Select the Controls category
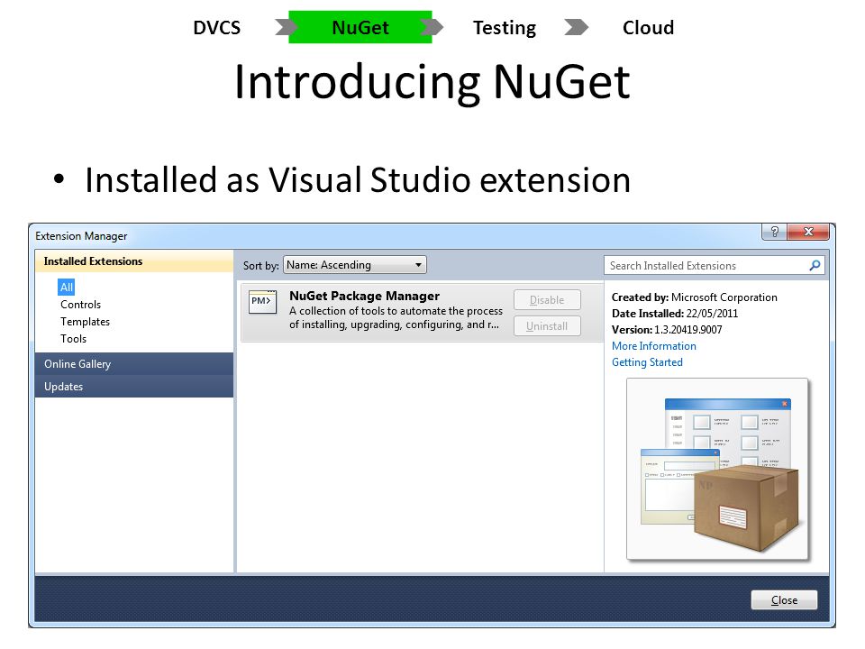Screen dimensions: 865x649 pos(80,305)
